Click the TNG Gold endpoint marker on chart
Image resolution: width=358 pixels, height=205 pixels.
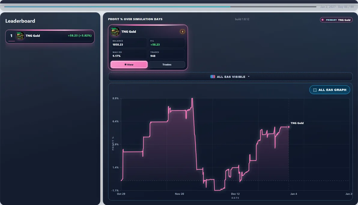[289, 127]
